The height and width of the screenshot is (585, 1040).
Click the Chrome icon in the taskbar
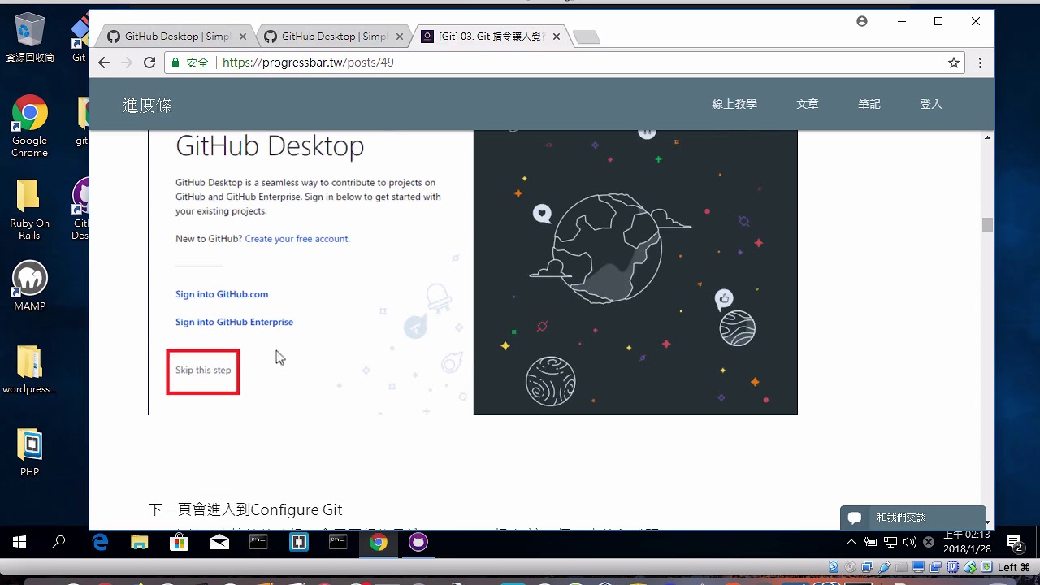pos(379,542)
